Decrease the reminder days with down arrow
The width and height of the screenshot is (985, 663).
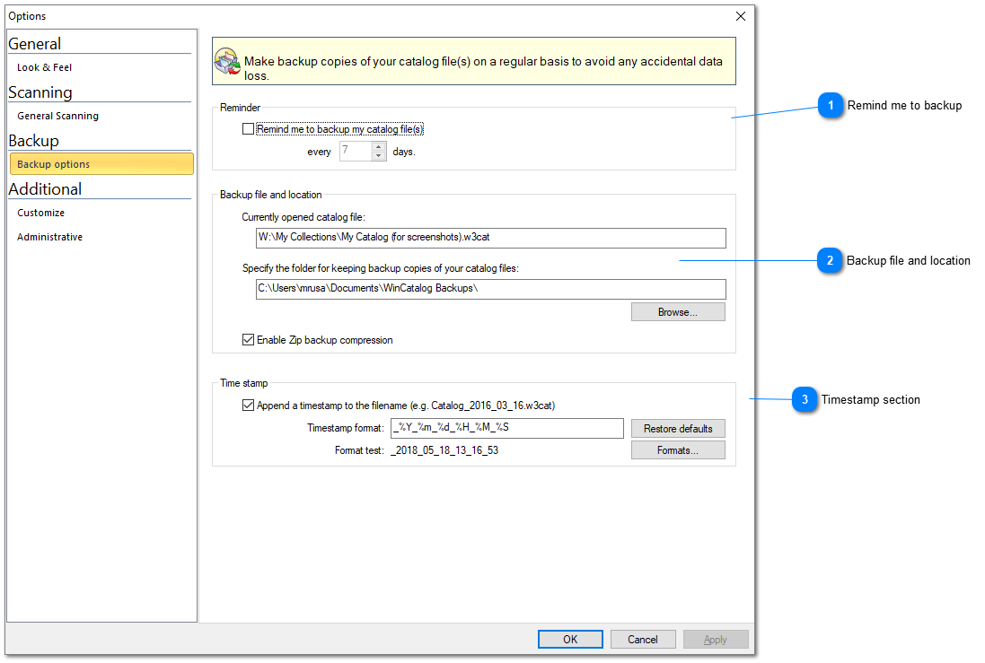click(378, 156)
